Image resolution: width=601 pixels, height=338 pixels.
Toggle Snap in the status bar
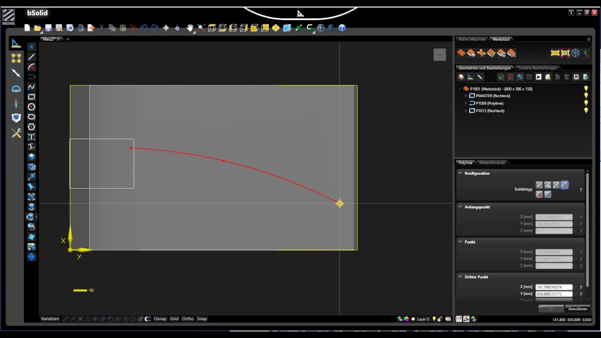pos(202,319)
